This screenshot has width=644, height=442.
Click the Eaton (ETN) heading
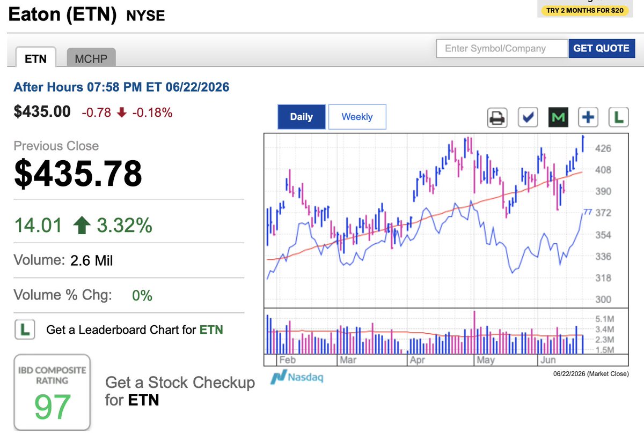click(x=63, y=14)
